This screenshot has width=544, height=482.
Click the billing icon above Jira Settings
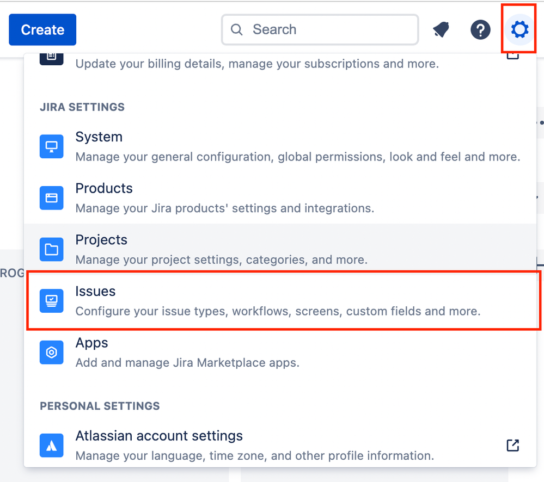point(51,58)
